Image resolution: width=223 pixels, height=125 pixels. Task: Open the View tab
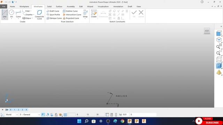[x=139, y=7]
